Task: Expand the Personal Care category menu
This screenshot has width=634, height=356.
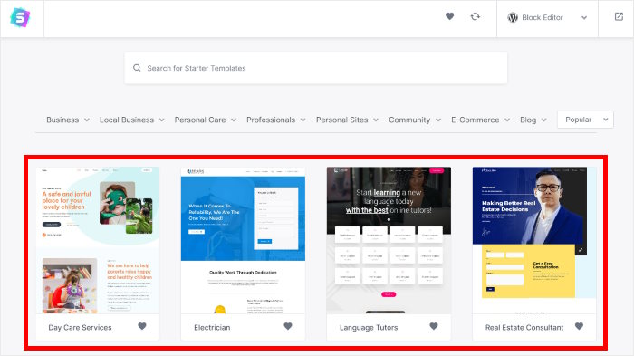Action: 206,120
